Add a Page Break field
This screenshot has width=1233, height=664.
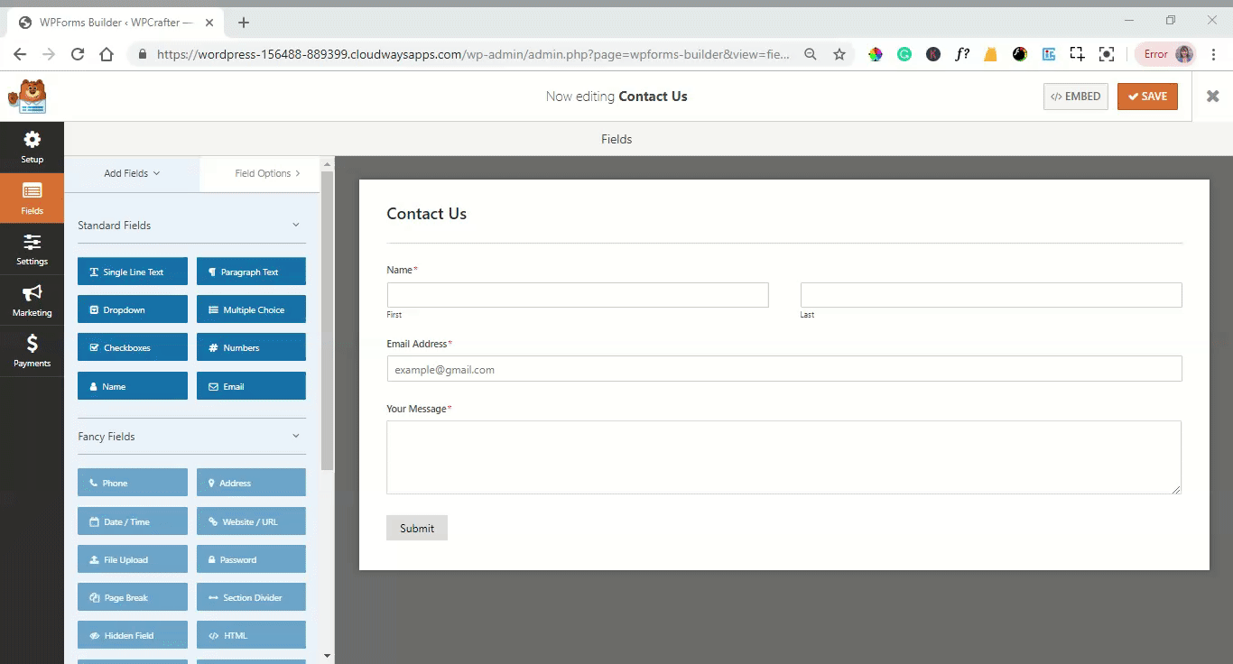(133, 597)
